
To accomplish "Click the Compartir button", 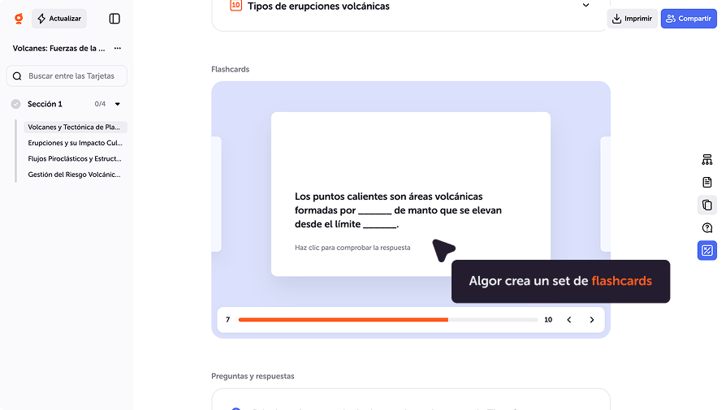I will click(x=689, y=19).
